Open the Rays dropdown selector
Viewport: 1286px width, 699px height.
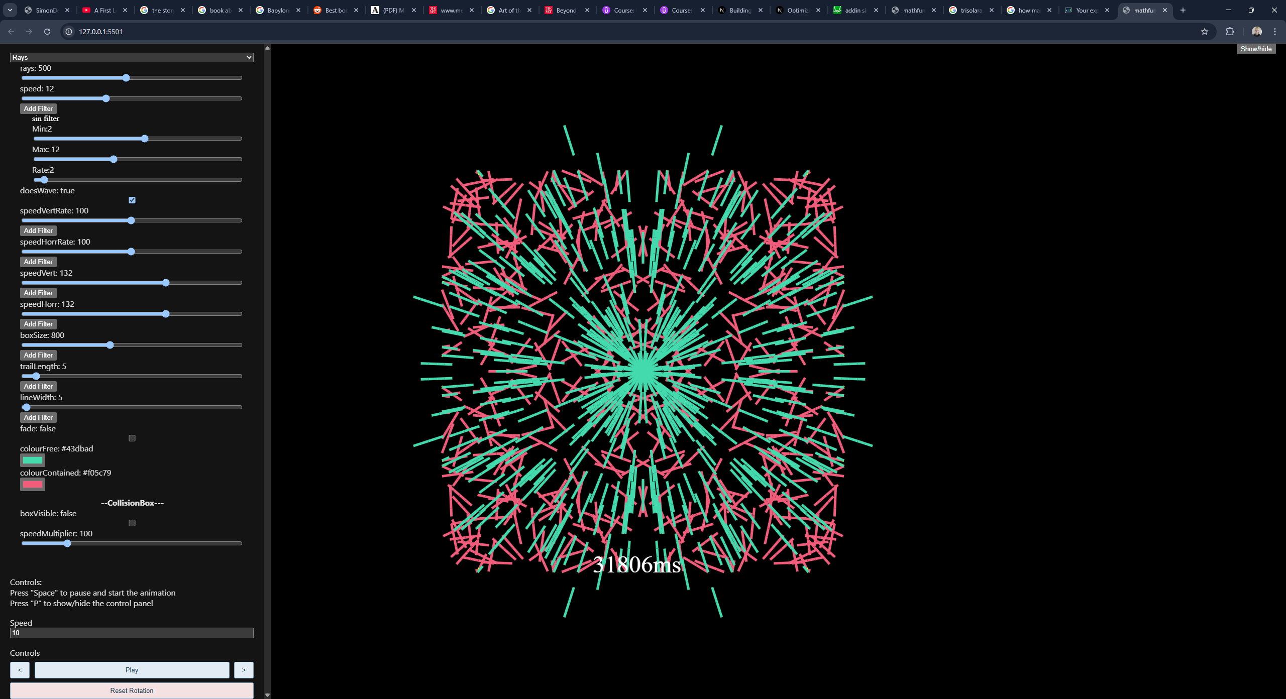(132, 57)
